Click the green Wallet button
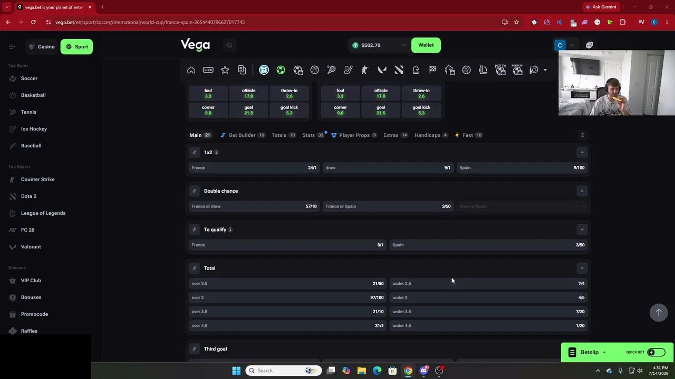This screenshot has width=675, height=379. (426, 45)
